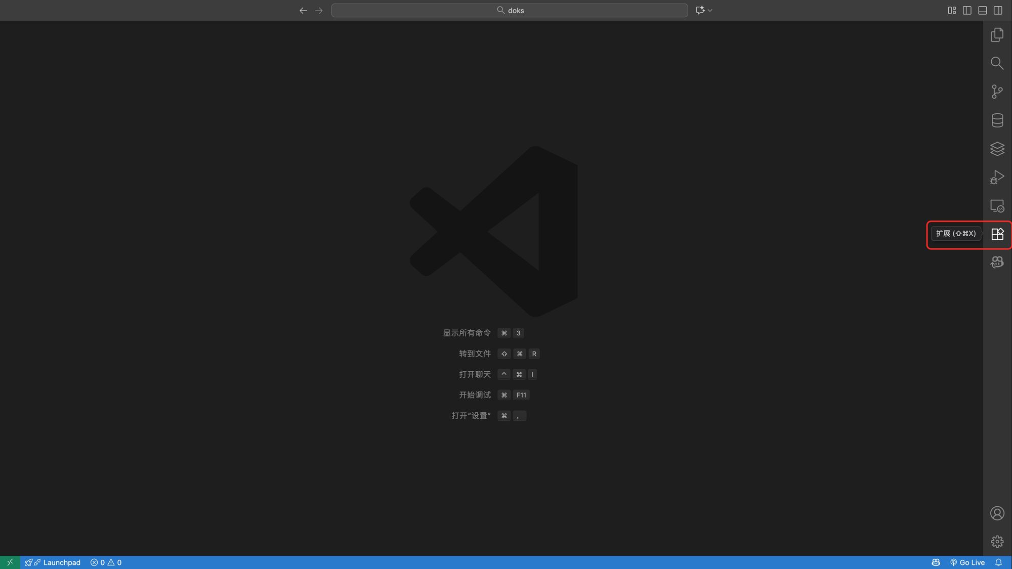Open the Explorer files icon

pyautogui.click(x=997, y=35)
